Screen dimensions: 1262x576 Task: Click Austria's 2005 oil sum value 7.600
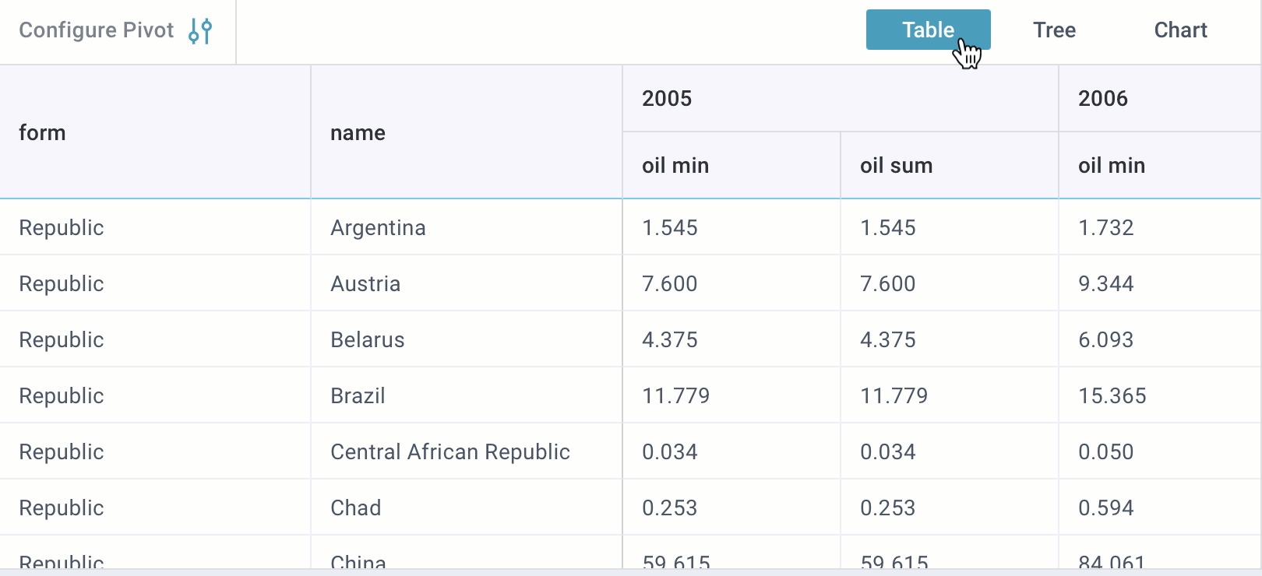pos(888,284)
